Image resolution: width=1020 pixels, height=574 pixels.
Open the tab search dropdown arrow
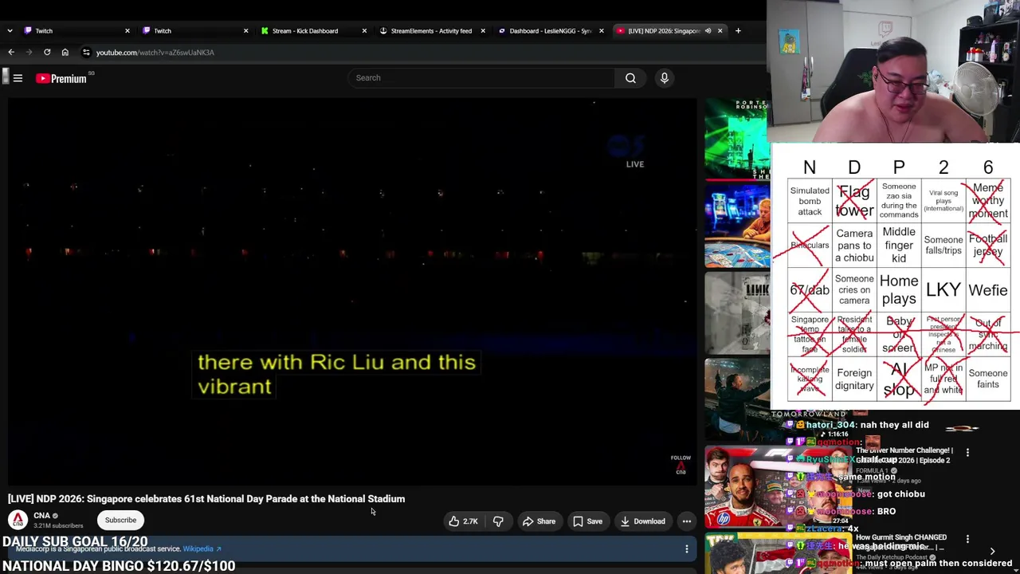(10, 31)
